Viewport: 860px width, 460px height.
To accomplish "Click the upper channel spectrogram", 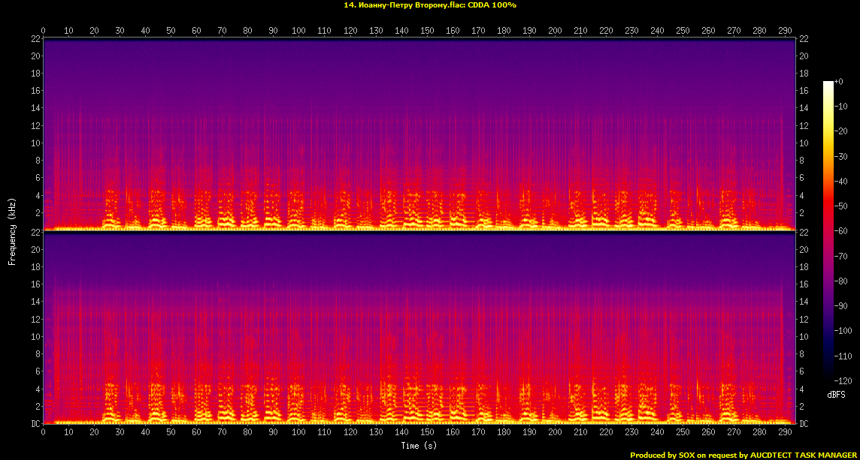I will pos(419,135).
